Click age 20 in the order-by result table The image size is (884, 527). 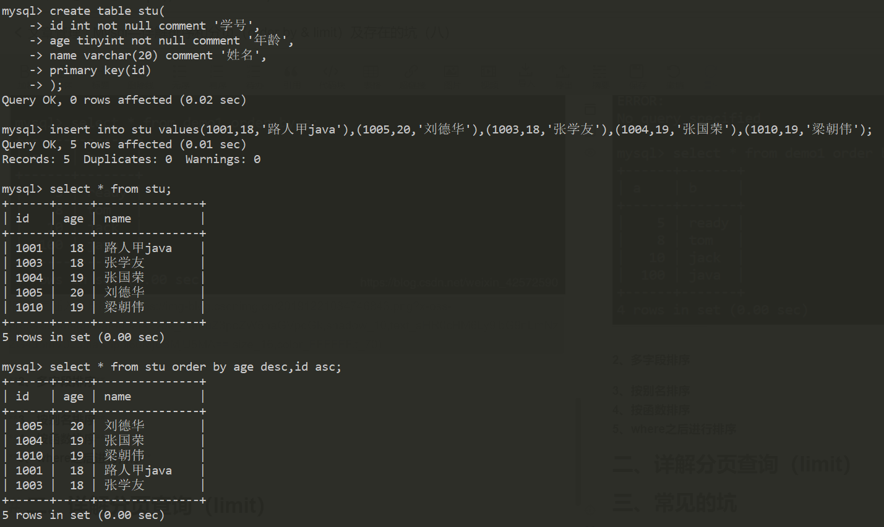pyautogui.click(x=77, y=426)
